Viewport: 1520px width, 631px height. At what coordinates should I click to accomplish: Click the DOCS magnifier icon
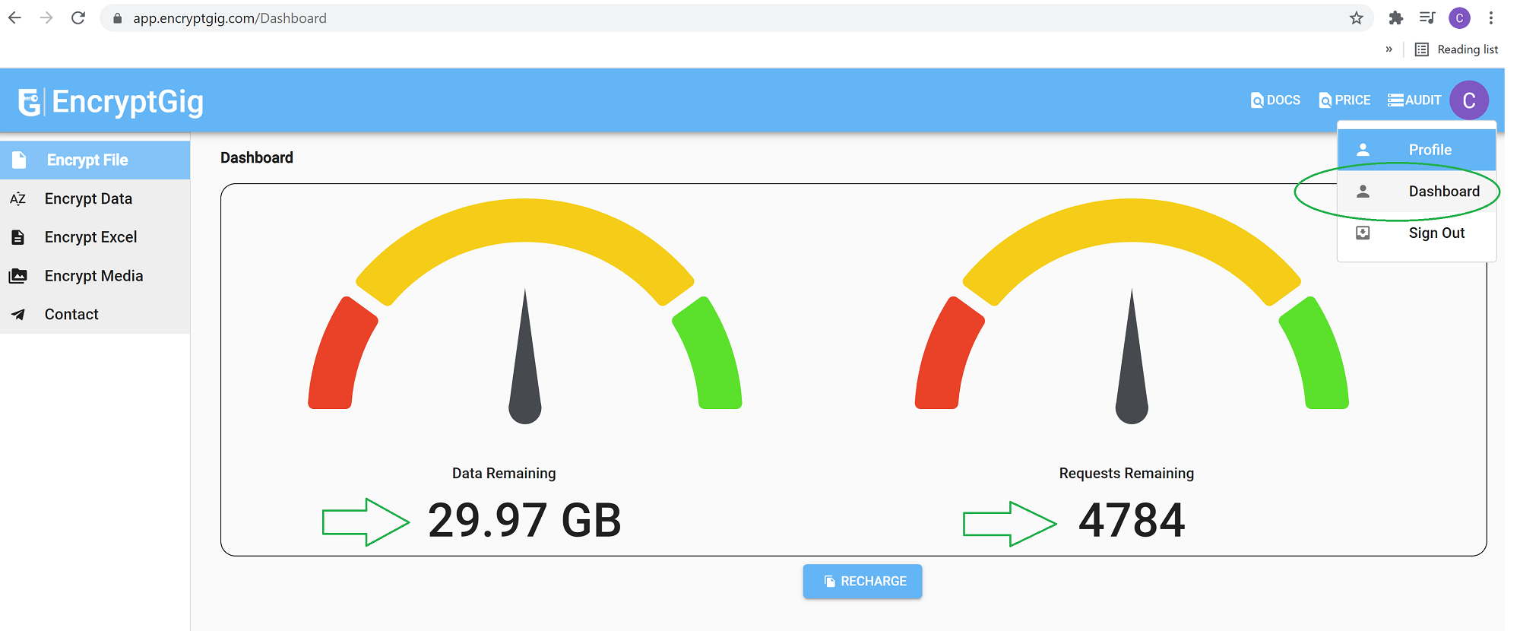pos(1257,100)
